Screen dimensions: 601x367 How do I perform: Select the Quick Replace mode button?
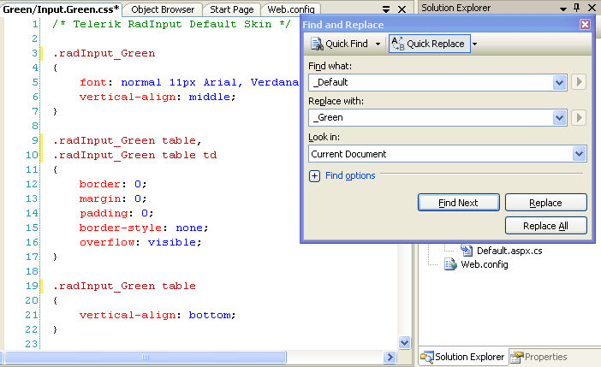[x=429, y=44]
